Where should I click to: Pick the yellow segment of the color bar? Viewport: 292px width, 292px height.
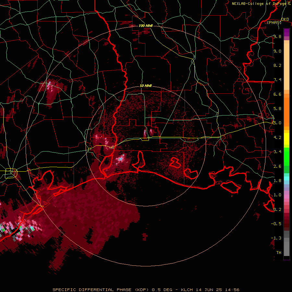[x=286, y=139]
